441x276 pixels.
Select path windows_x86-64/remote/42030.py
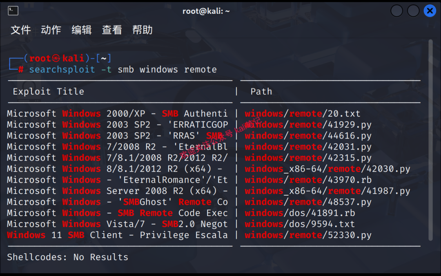tap(327, 169)
